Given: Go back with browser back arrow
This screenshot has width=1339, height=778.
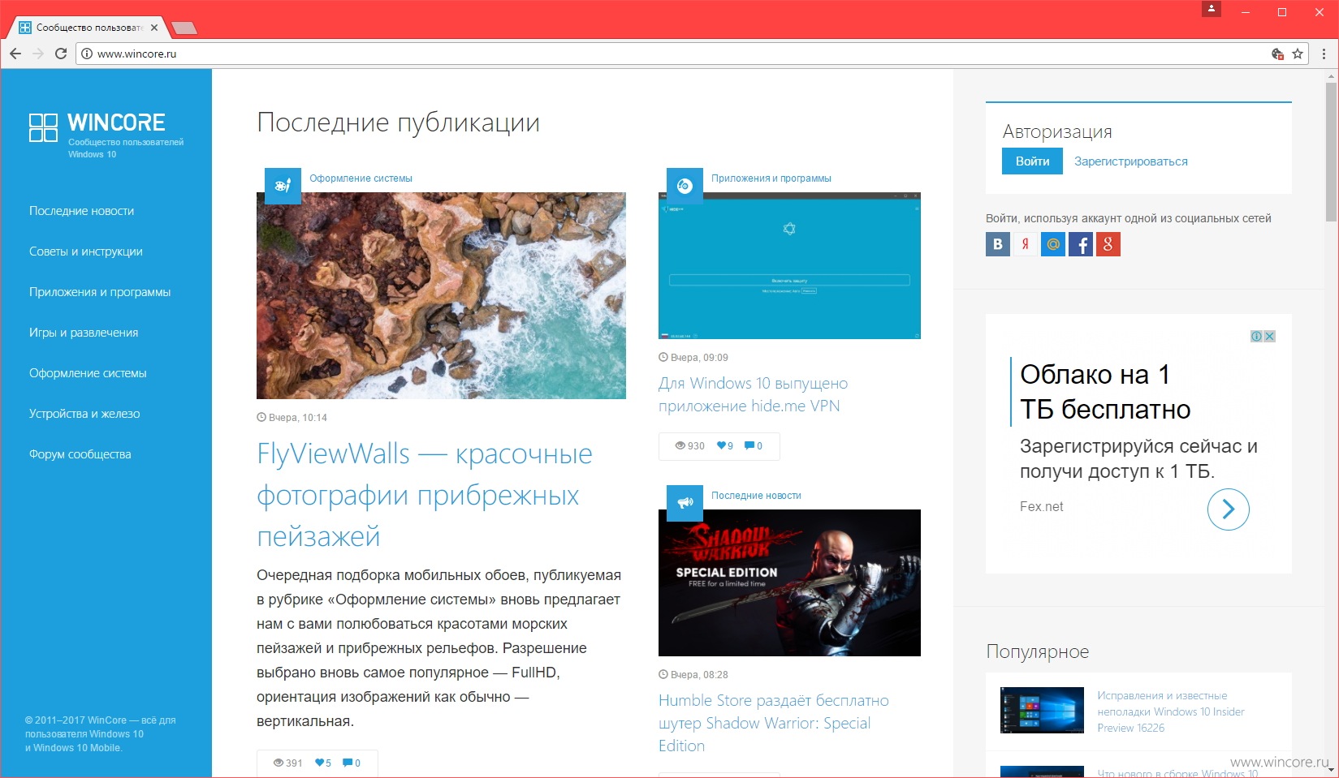Looking at the screenshot, I should tap(15, 54).
